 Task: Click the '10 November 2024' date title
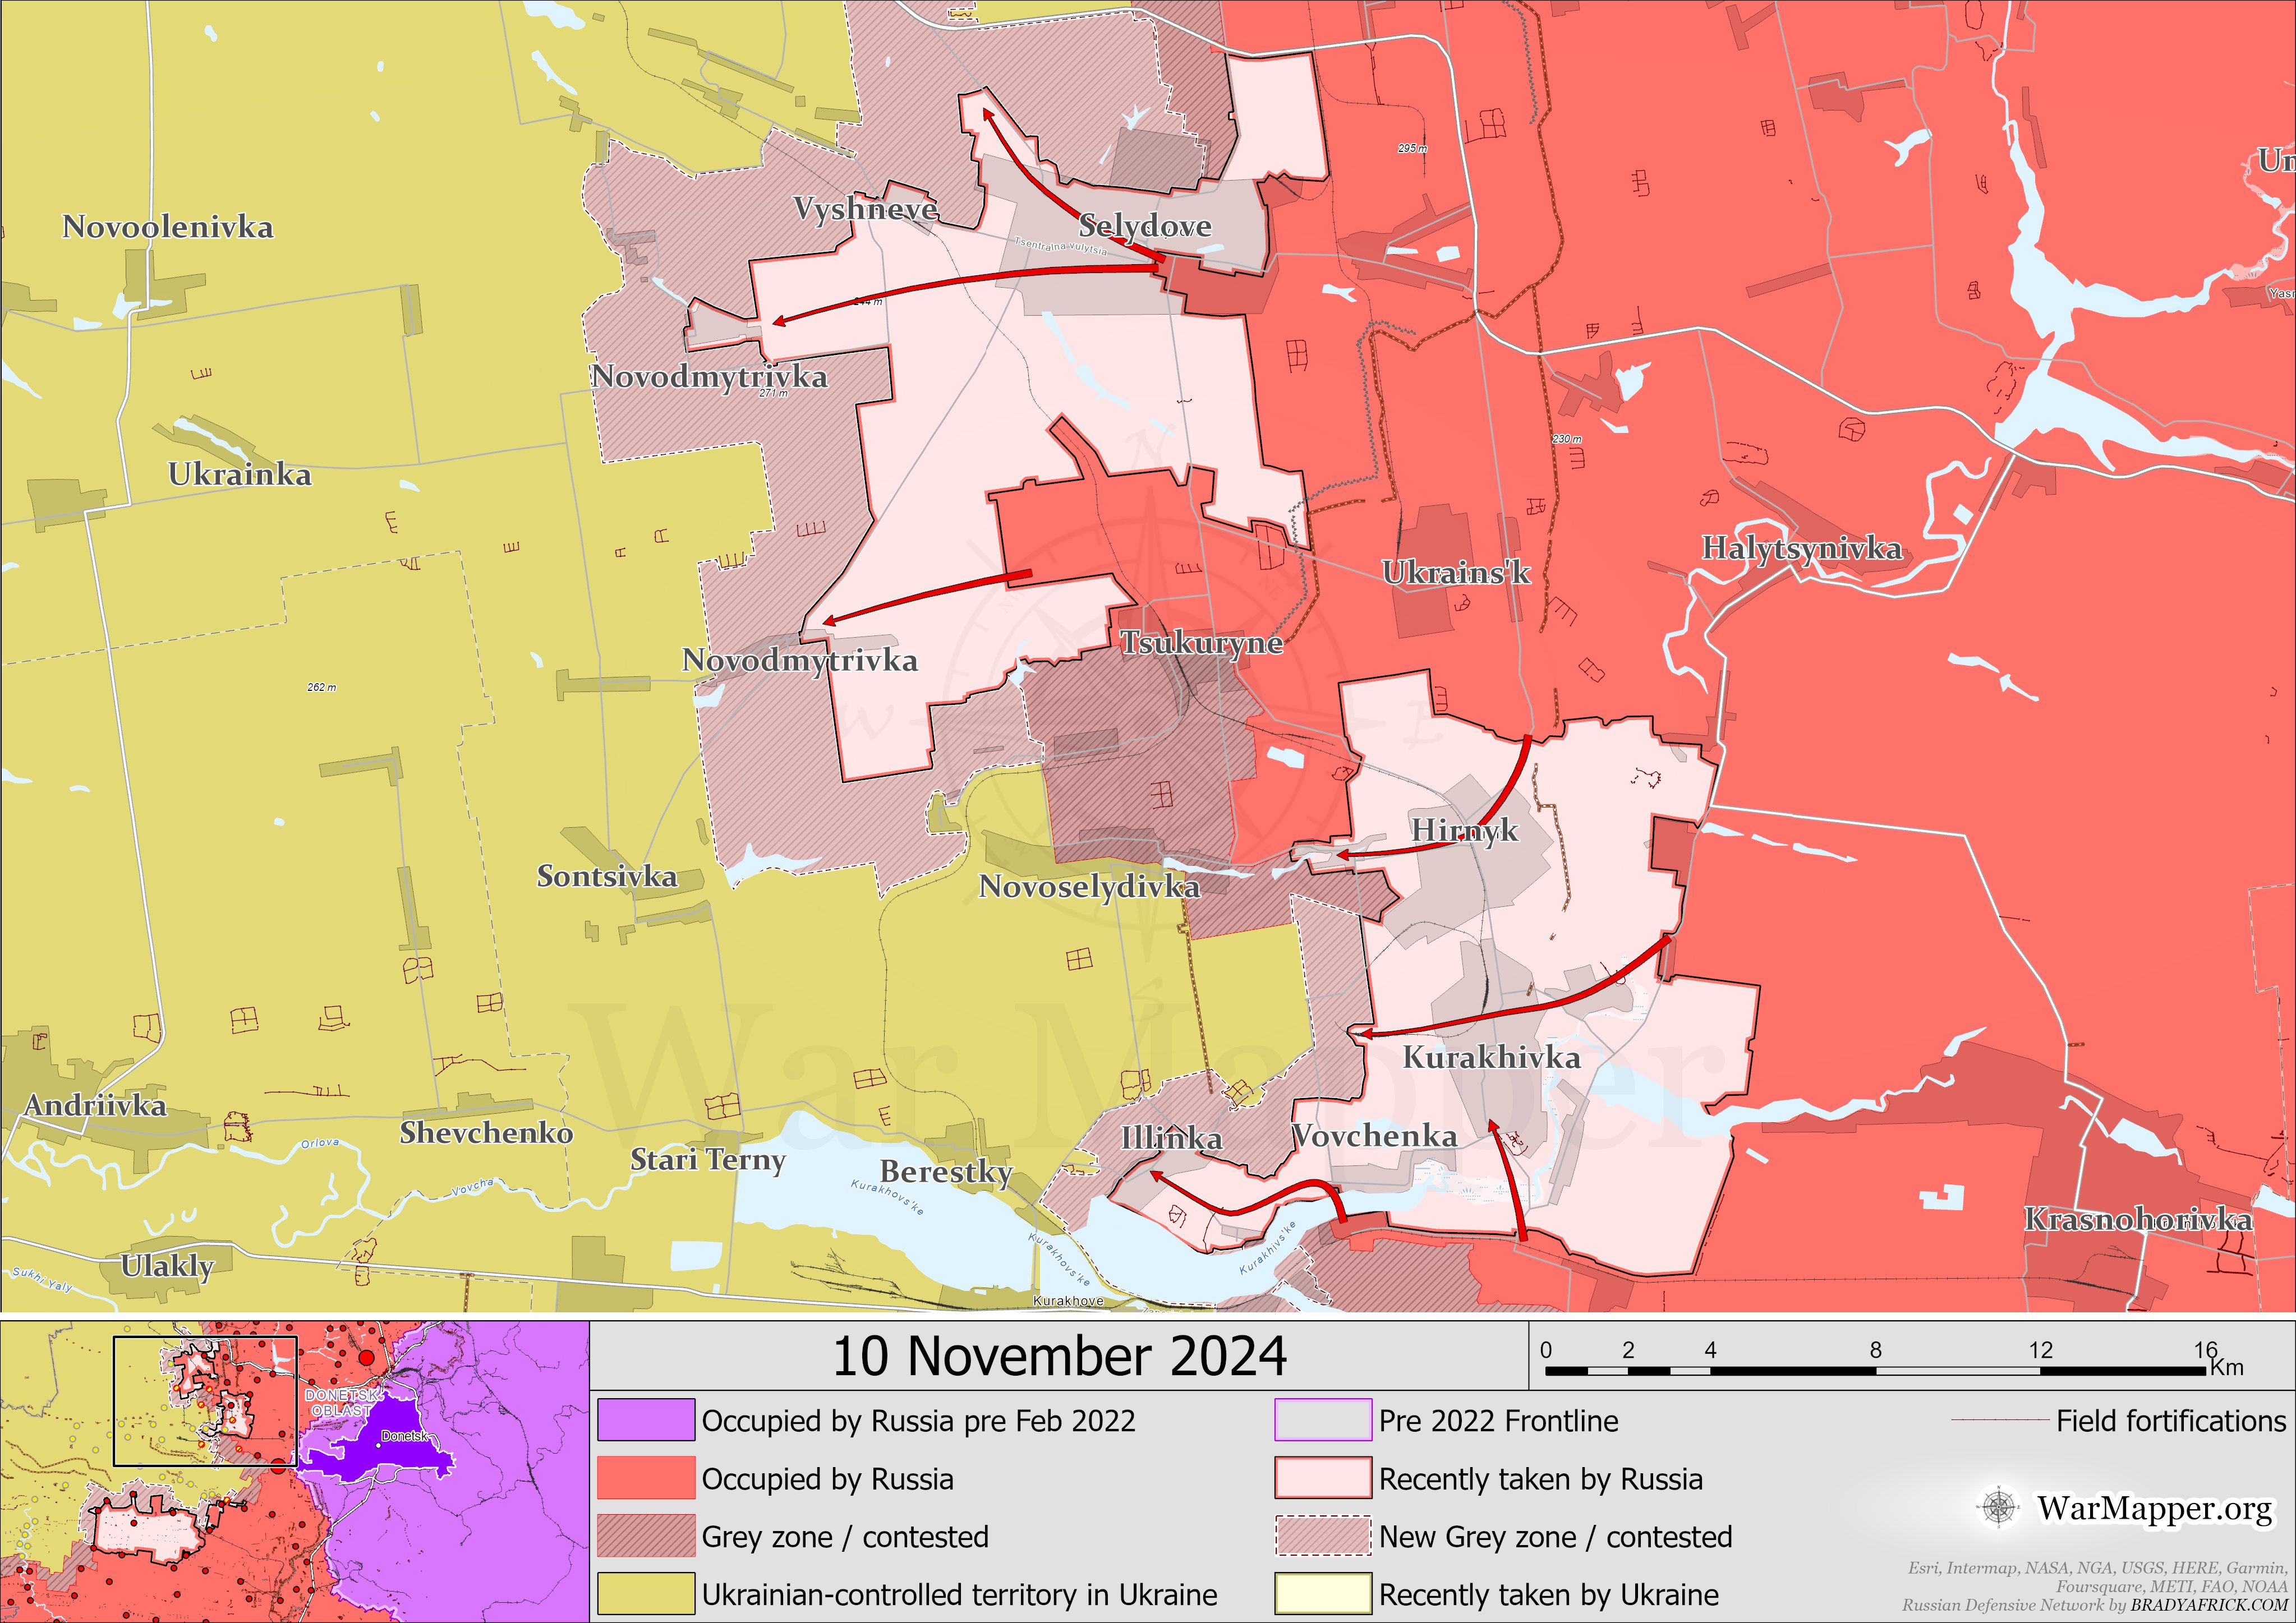tap(1059, 1357)
